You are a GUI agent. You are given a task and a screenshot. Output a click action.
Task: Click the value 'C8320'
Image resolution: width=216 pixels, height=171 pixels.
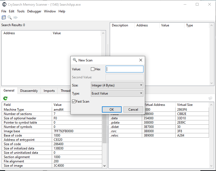pos(58,140)
